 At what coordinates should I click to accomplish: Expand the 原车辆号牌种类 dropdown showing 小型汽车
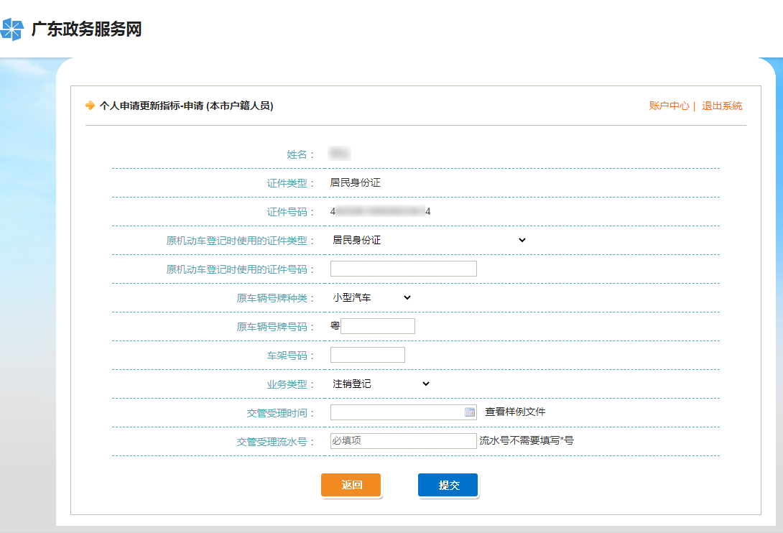coord(371,297)
